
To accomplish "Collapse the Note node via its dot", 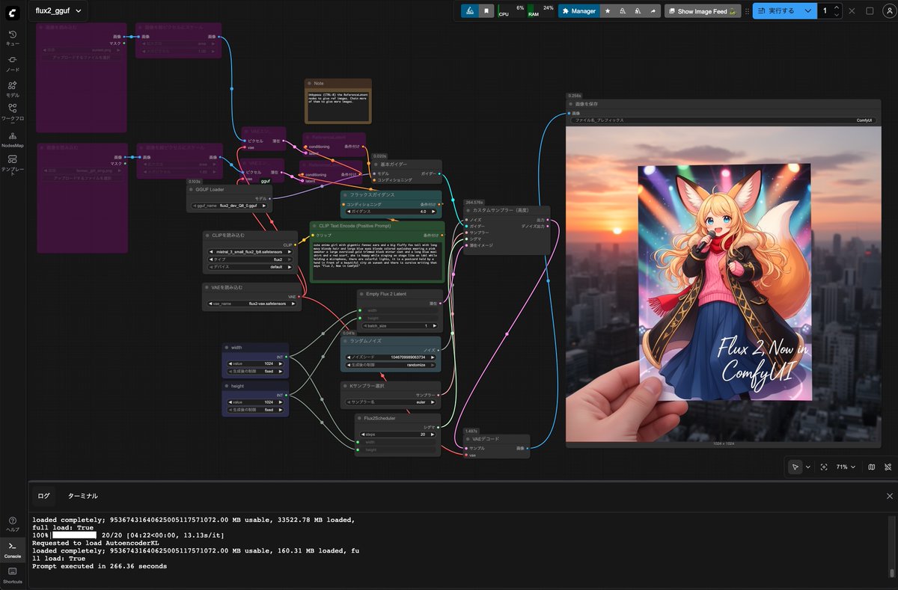I will tap(309, 84).
